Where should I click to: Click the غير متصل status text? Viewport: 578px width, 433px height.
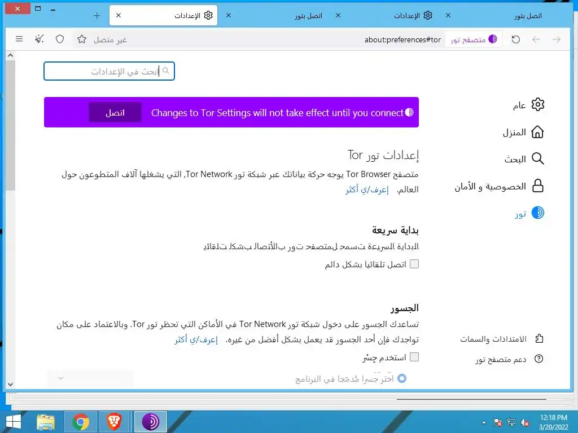(x=110, y=39)
